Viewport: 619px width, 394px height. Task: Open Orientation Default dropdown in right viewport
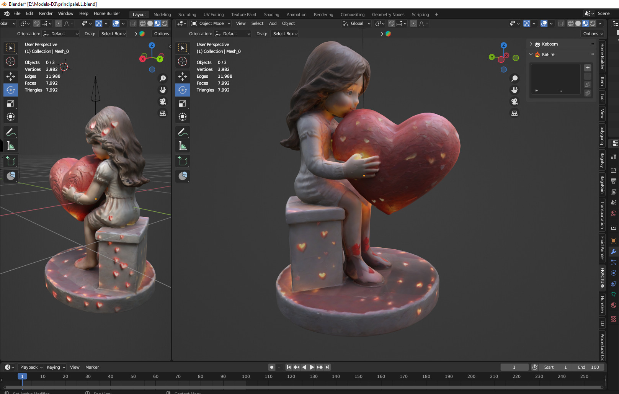233,34
